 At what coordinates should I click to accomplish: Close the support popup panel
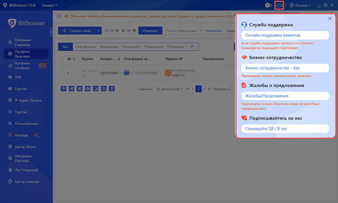pyautogui.click(x=330, y=19)
